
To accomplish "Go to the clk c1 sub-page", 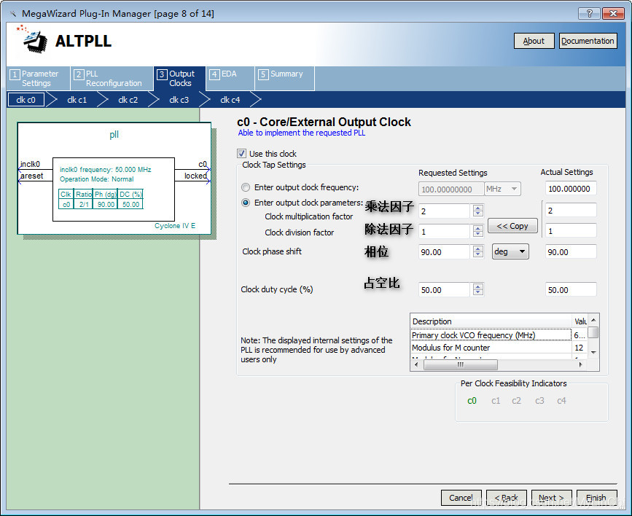I will (x=77, y=100).
